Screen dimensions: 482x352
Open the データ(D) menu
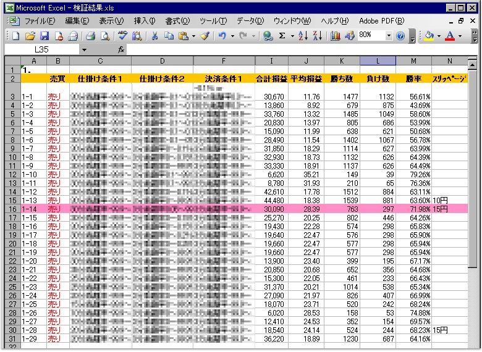tap(250, 21)
